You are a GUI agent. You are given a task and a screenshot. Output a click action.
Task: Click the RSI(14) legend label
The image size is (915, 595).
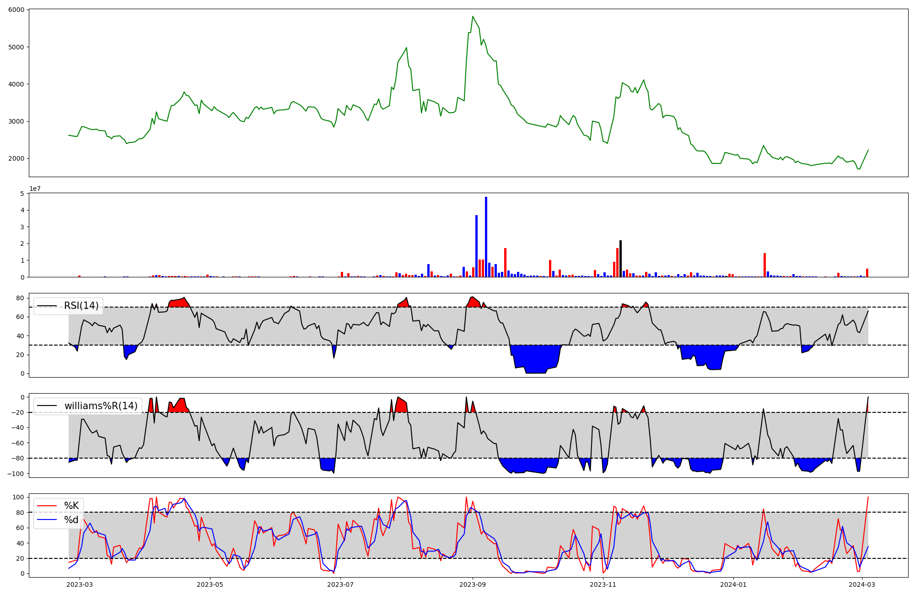81,306
